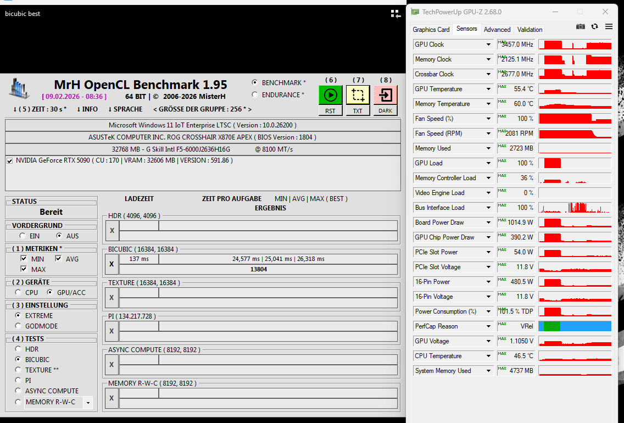Click the ASUSTeK ROG CROSSHAIR X870E APEX row
Image resolution: width=624 pixels, height=423 pixels.
pyautogui.click(x=203, y=137)
